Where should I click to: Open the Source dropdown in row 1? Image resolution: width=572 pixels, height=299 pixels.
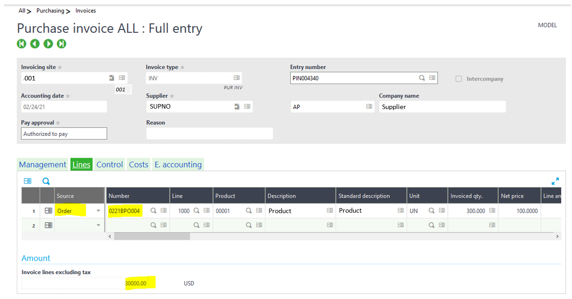tap(99, 211)
